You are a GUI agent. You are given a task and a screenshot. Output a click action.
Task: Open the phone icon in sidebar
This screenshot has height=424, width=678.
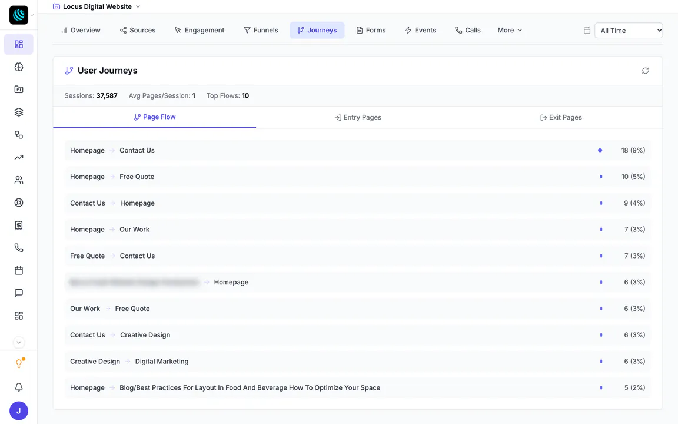[x=19, y=248]
